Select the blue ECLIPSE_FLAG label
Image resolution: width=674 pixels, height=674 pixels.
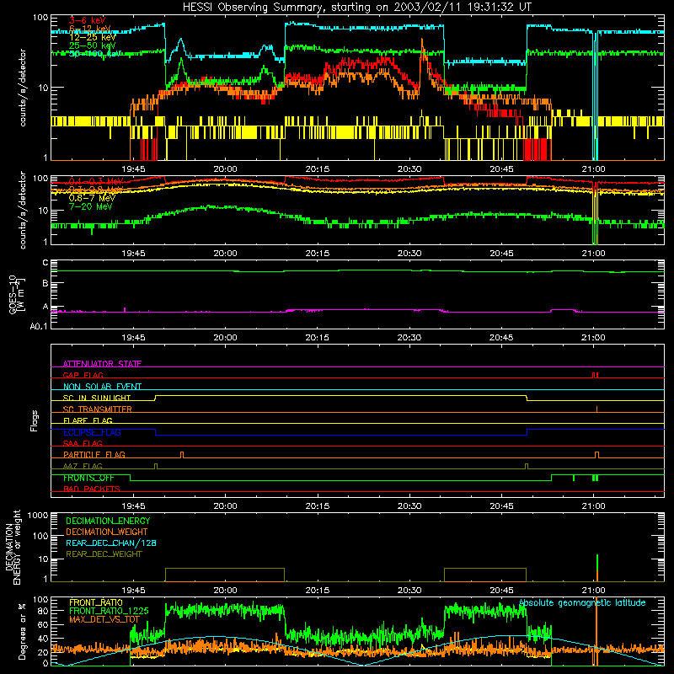(x=92, y=432)
